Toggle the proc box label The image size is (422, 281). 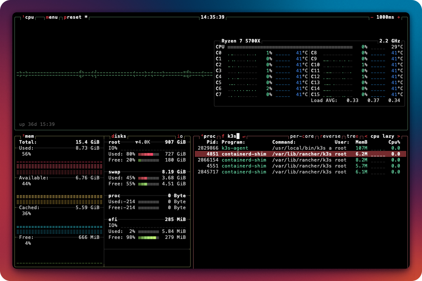pos(209,136)
